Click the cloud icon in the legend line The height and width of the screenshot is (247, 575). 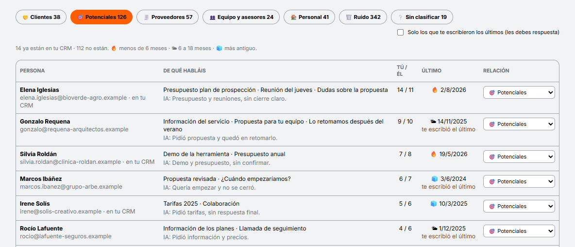[174, 48]
